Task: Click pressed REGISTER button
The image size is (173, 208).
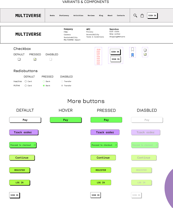Action: (101, 170)
